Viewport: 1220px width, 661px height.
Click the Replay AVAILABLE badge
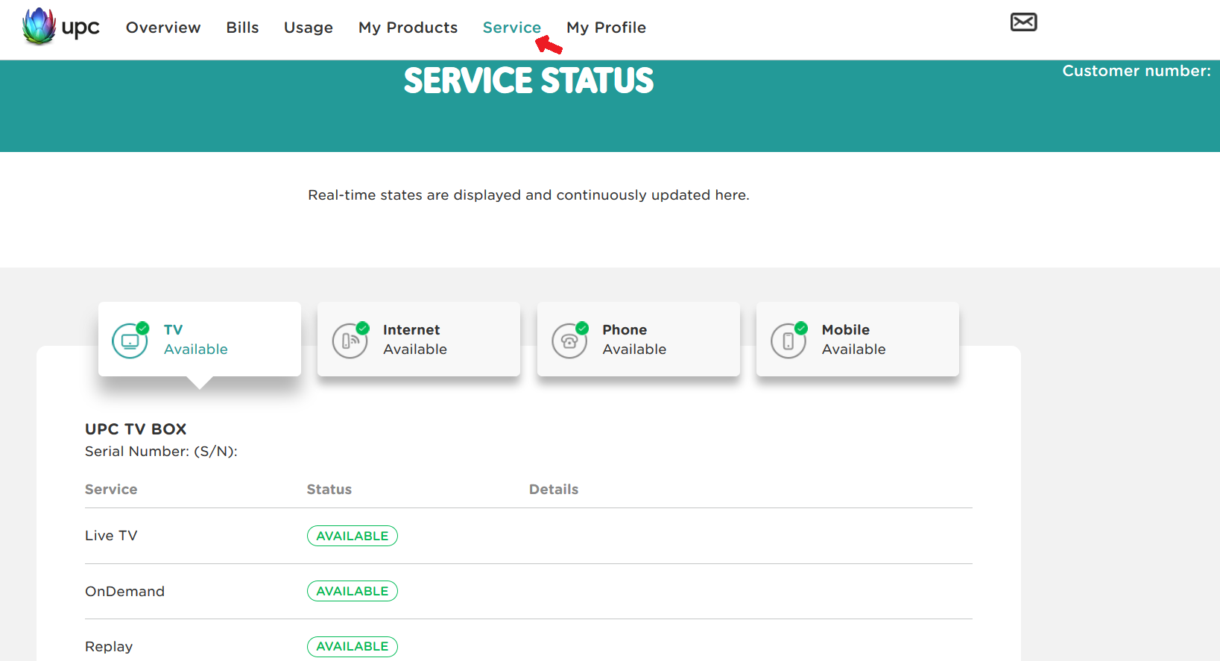(353, 646)
